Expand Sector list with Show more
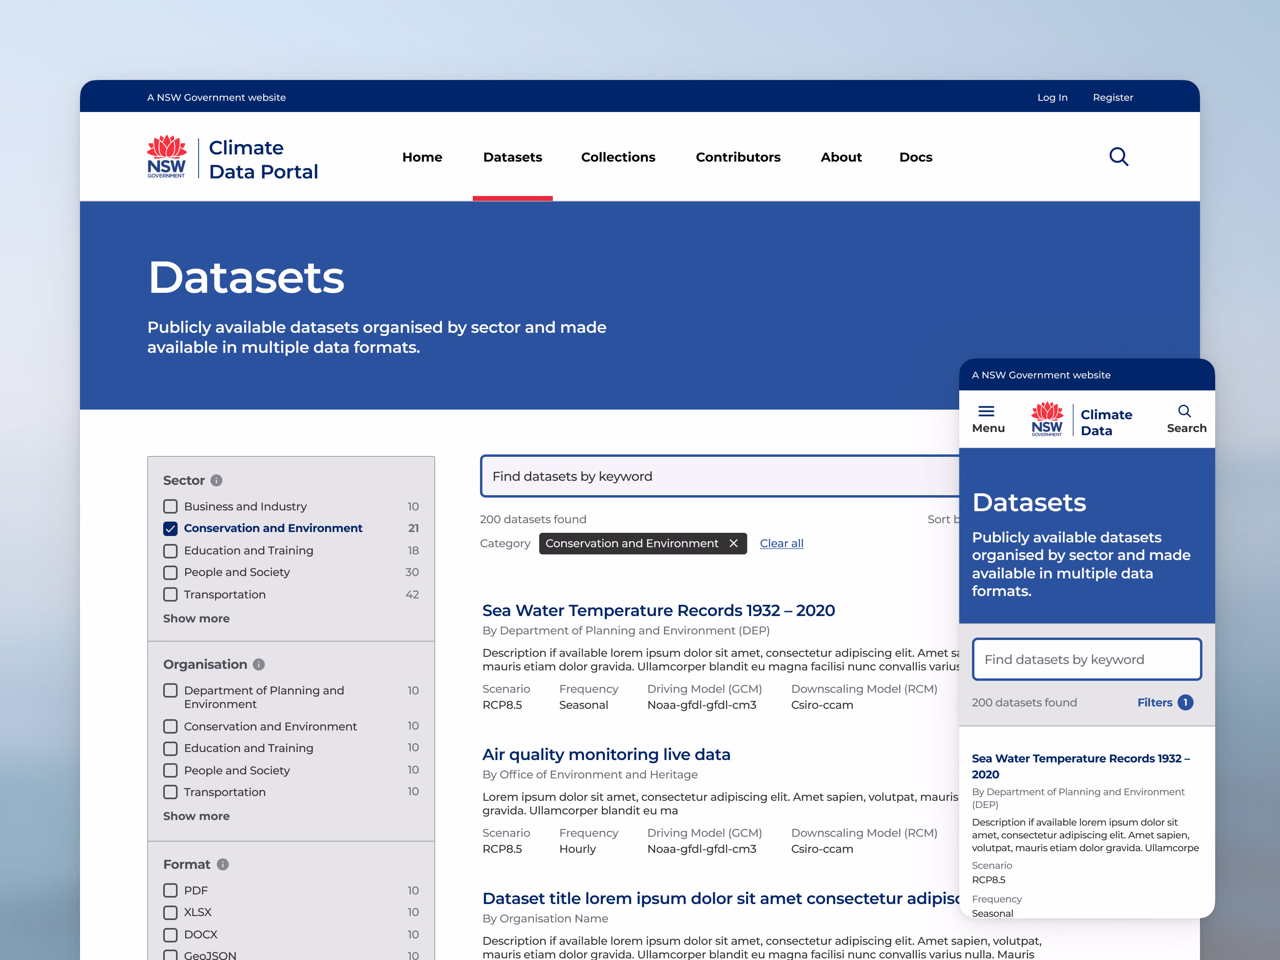This screenshot has height=960, width=1280. (196, 618)
